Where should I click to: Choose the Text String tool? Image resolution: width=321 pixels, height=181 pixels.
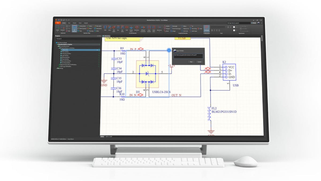click(x=193, y=29)
